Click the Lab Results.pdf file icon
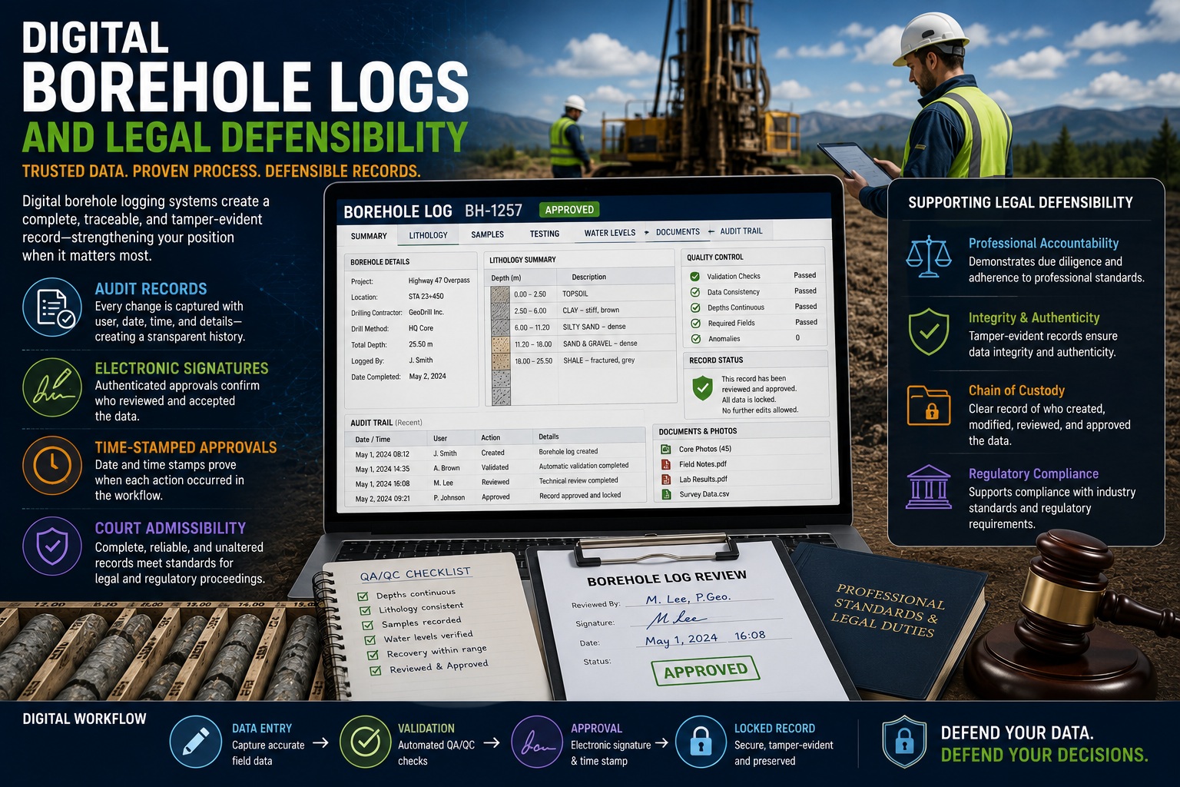 coord(666,479)
